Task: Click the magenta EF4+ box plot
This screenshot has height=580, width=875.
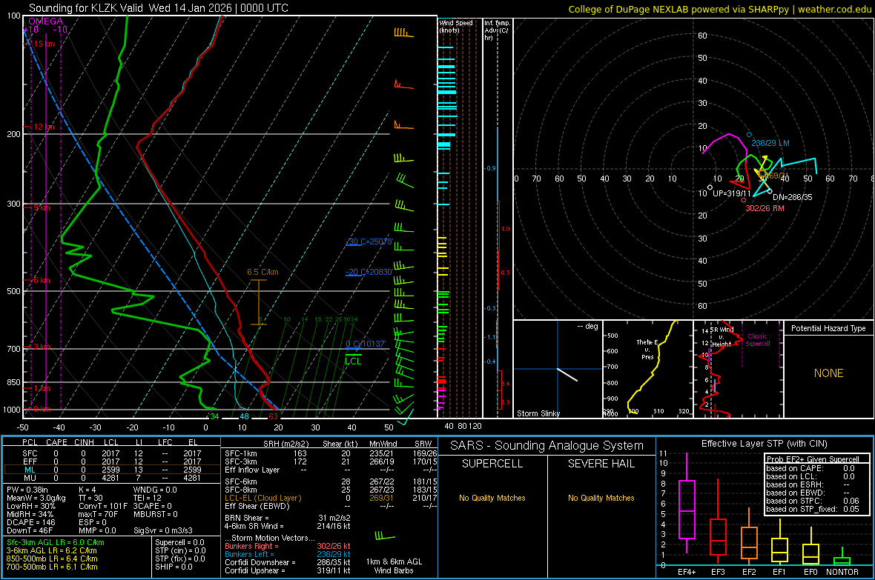Action: (x=687, y=504)
